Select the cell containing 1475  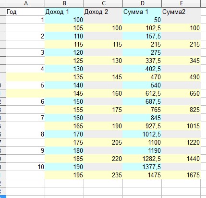pyautogui.click(x=142, y=175)
